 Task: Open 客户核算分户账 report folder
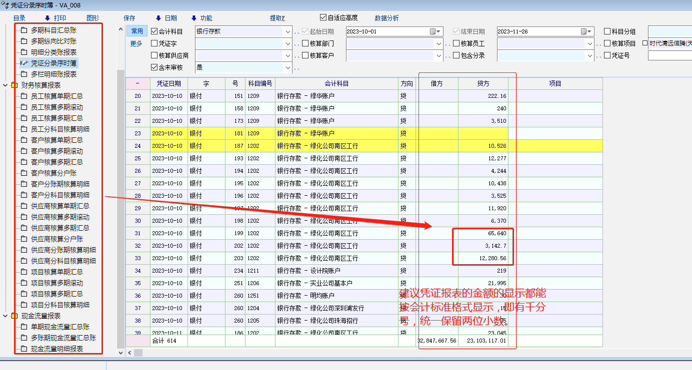tap(53, 173)
